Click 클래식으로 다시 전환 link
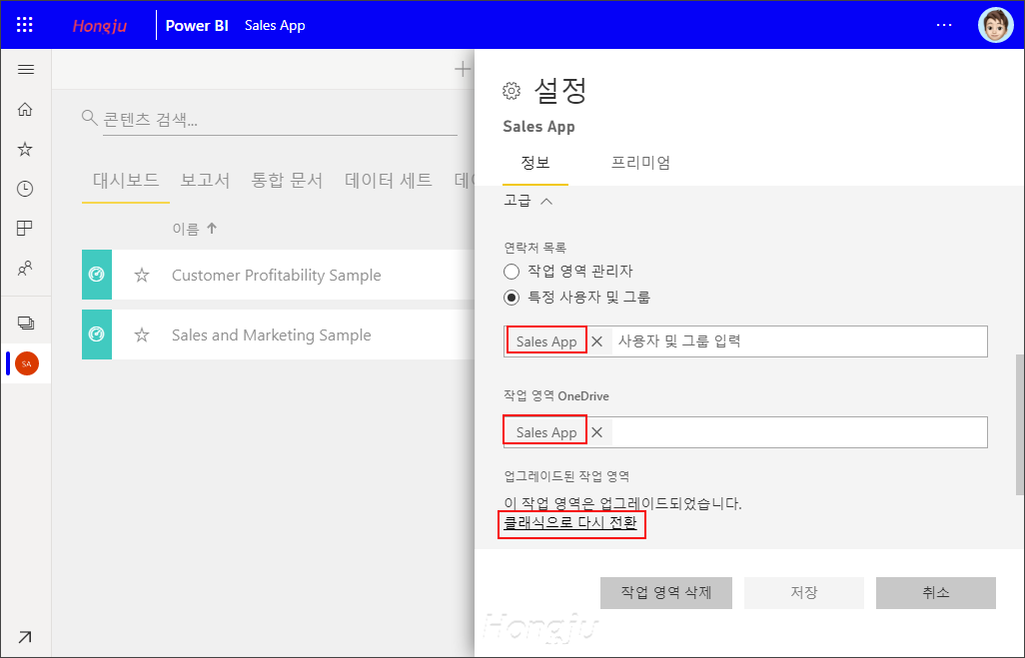1025x658 pixels. pyautogui.click(x=570, y=523)
